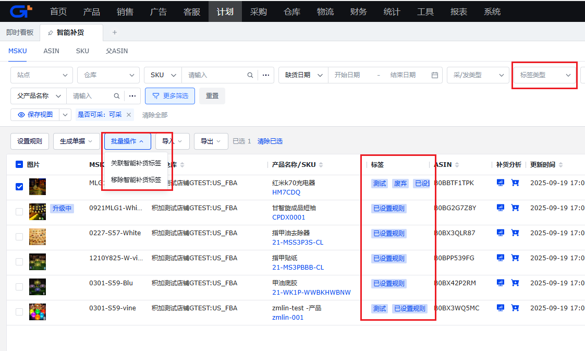Click the 设置规则 button

pyautogui.click(x=30, y=141)
